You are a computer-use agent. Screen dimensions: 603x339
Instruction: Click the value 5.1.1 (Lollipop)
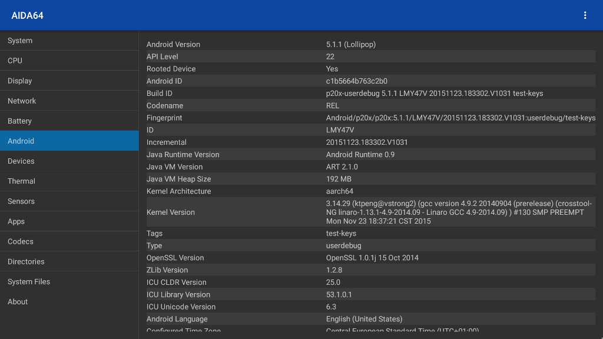(351, 44)
